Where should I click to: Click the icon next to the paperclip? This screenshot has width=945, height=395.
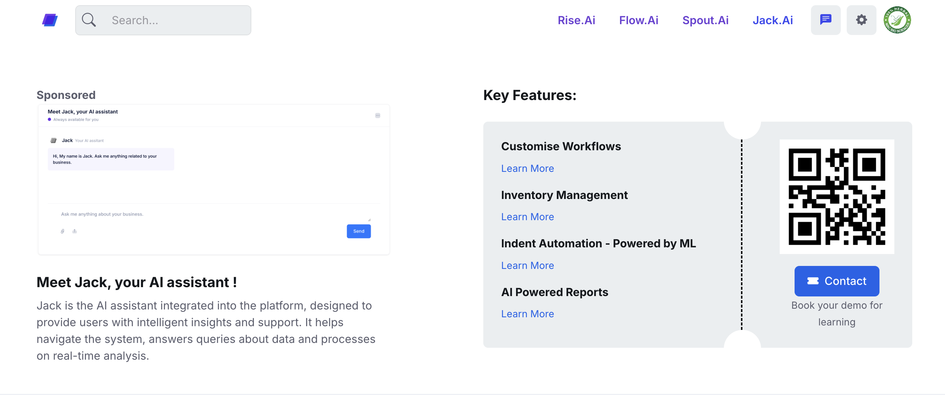coord(74,231)
